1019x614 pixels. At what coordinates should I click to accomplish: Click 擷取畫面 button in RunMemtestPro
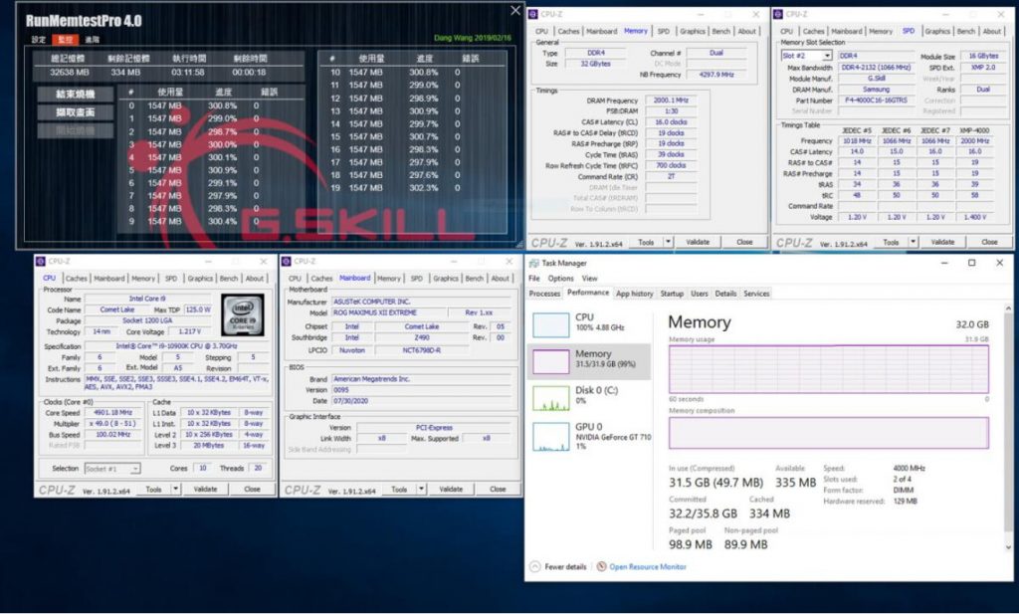pyautogui.click(x=75, y=112)
